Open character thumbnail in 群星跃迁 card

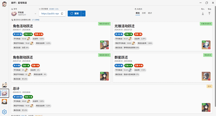coord(206,76)
